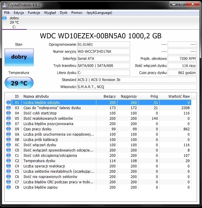Click the status orb for attribute C6
Image resolution: width=202 pixels, height=208 pixels.
pyautogui.click(x=9, y=177)
